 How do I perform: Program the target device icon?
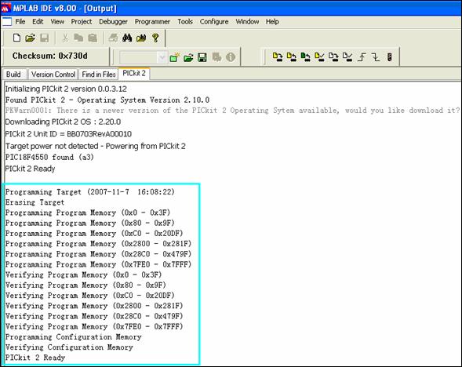[277, 56]
